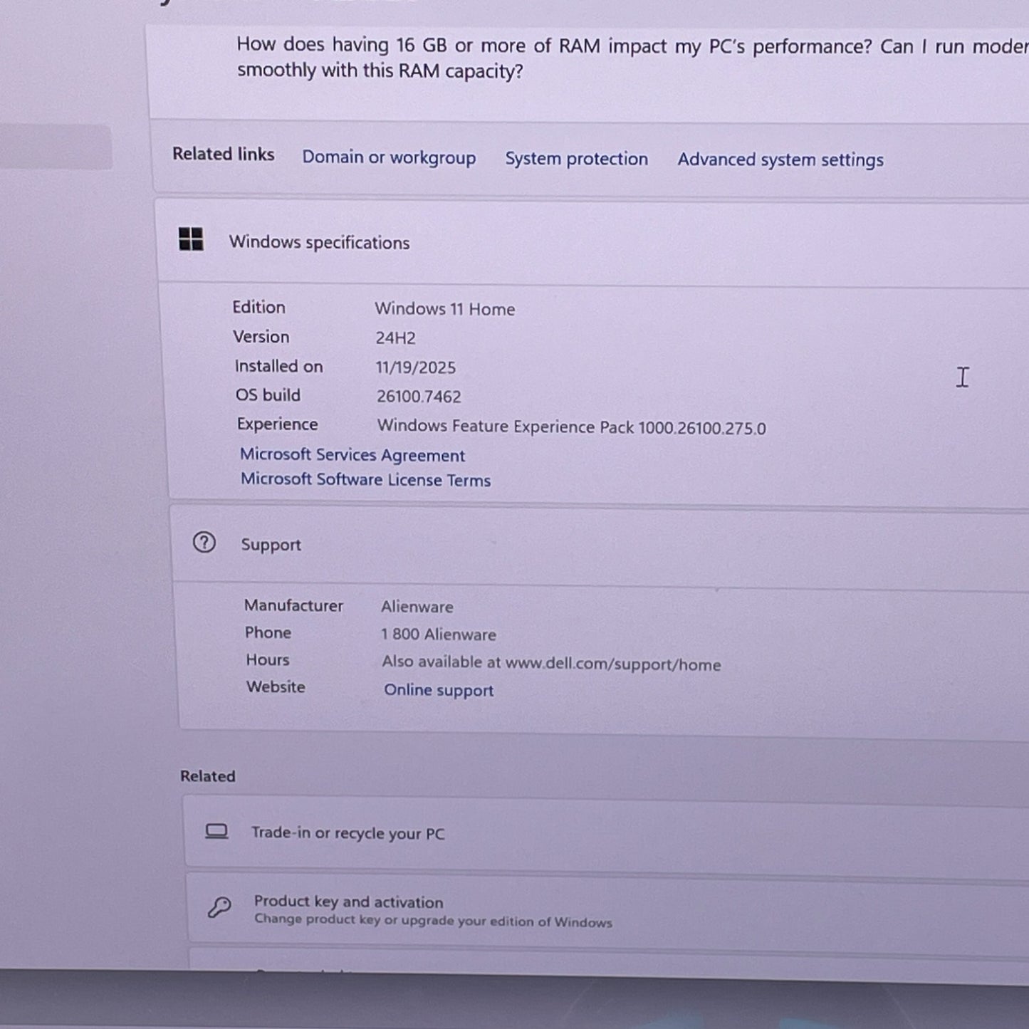Click the Windows logo icon beside Windows specifications
Viewport: 1029px width, 1029px height.
point(191,239)
